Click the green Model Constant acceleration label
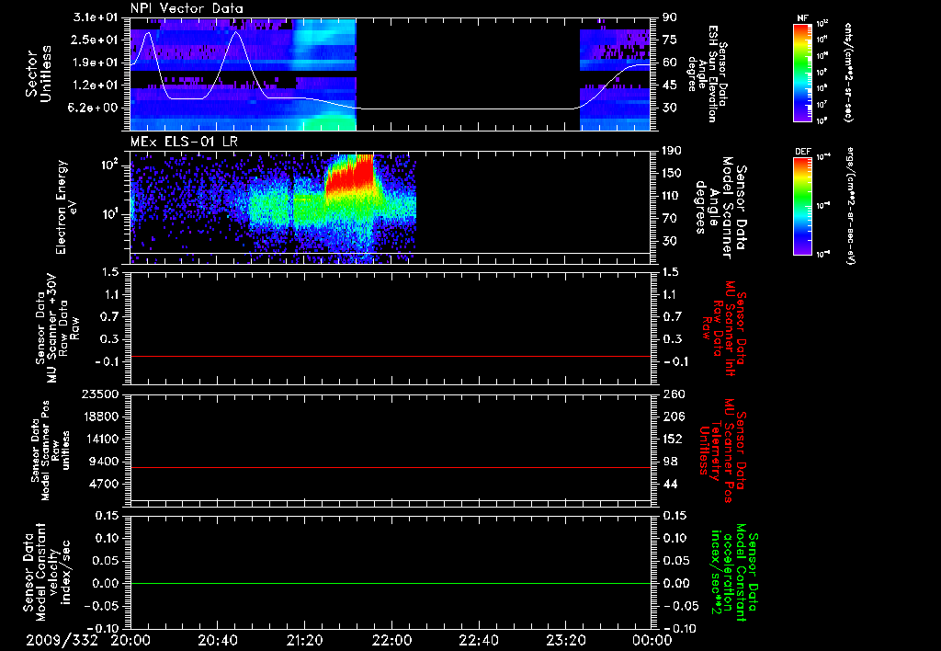 click(x=734, y=573)
